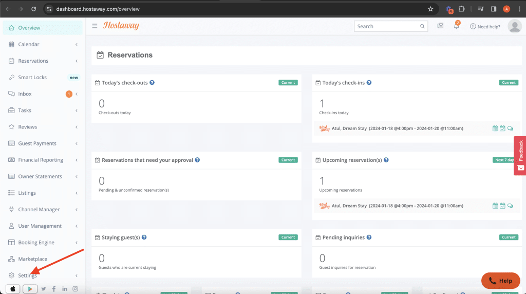Viewport: 526px width, 294px height.
Task: Click help icon beside Today's check-outs
Action: pyautogui.click(x=152, y=83)
